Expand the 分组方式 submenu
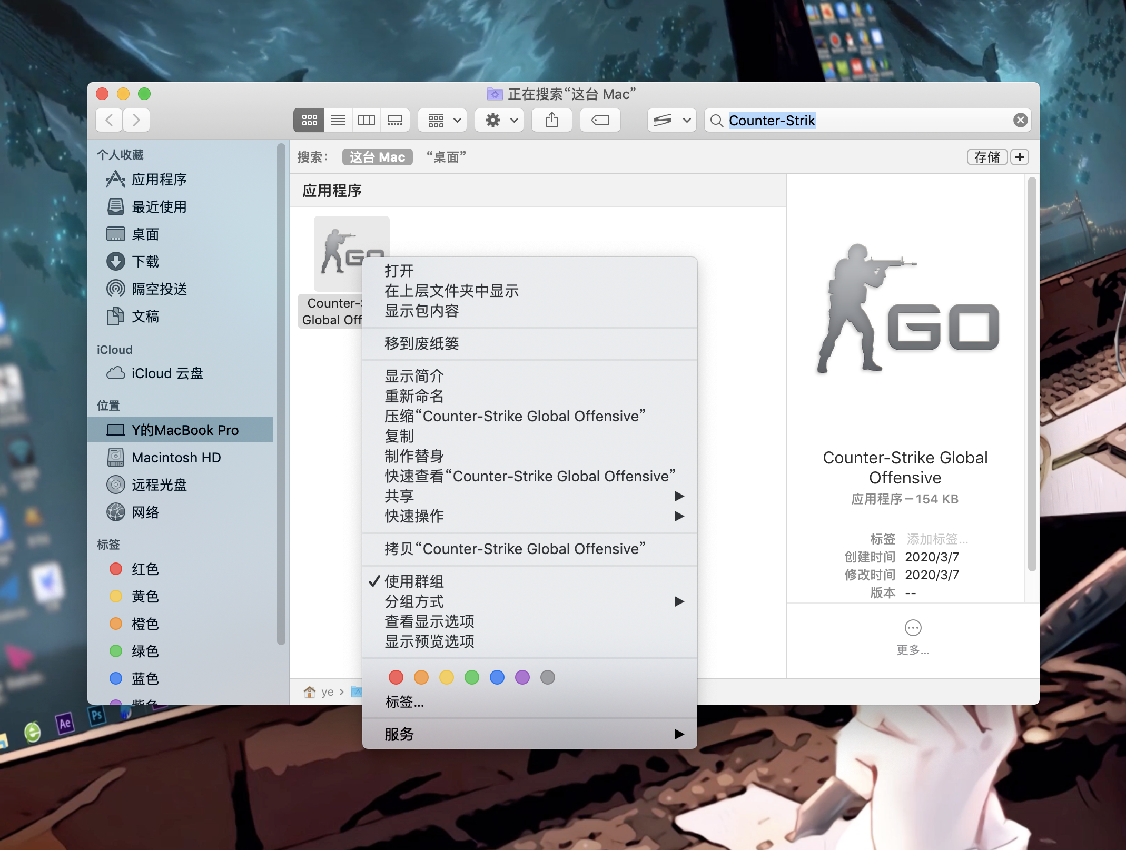The height and width of the screenshot is (850, 1126). click(x=530, y=601)
